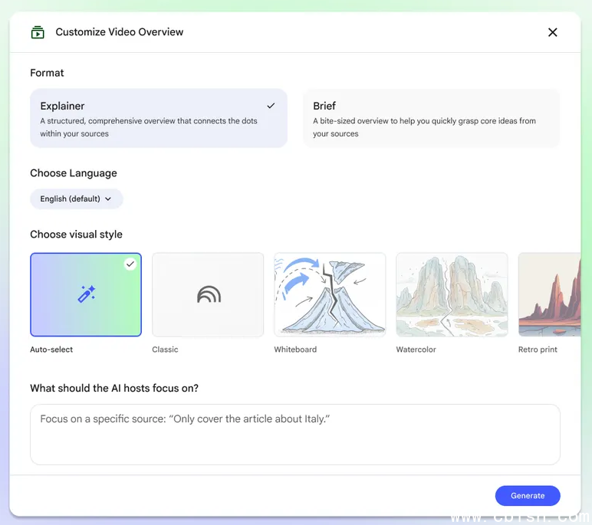The width and height of the screenshot is (592, 525).
Task: Click the Video Overview icon in header
Action: 38,32
